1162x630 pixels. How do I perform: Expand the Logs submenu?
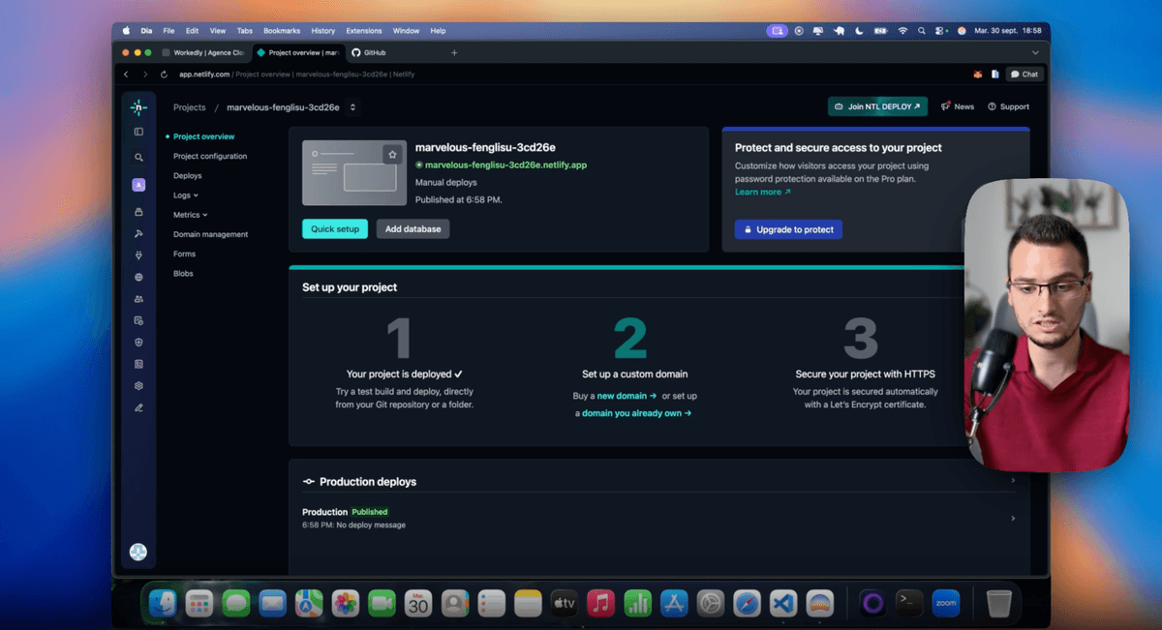click(185, 195)
